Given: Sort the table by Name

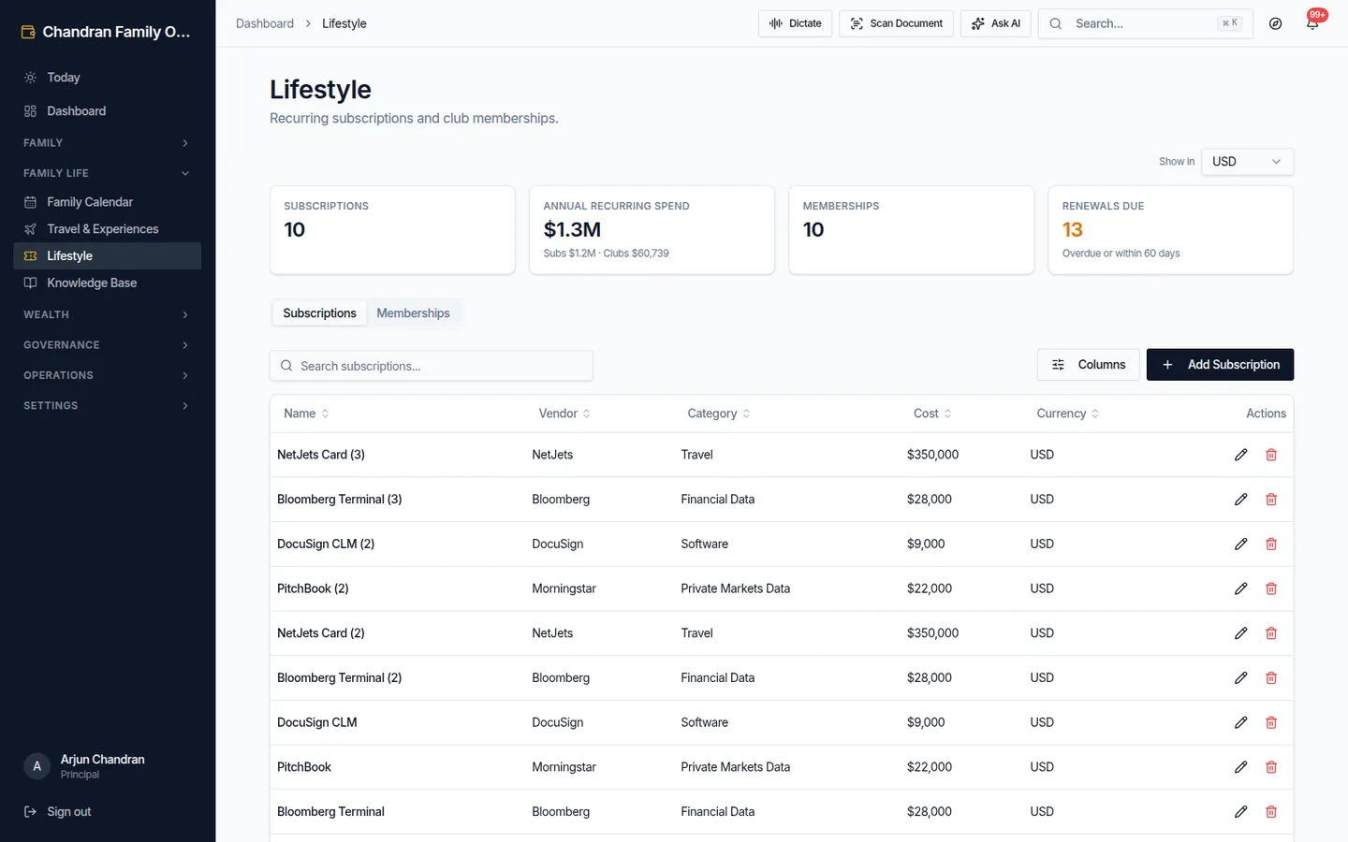Looking at the screenshot, I should (x=306, y=414).
